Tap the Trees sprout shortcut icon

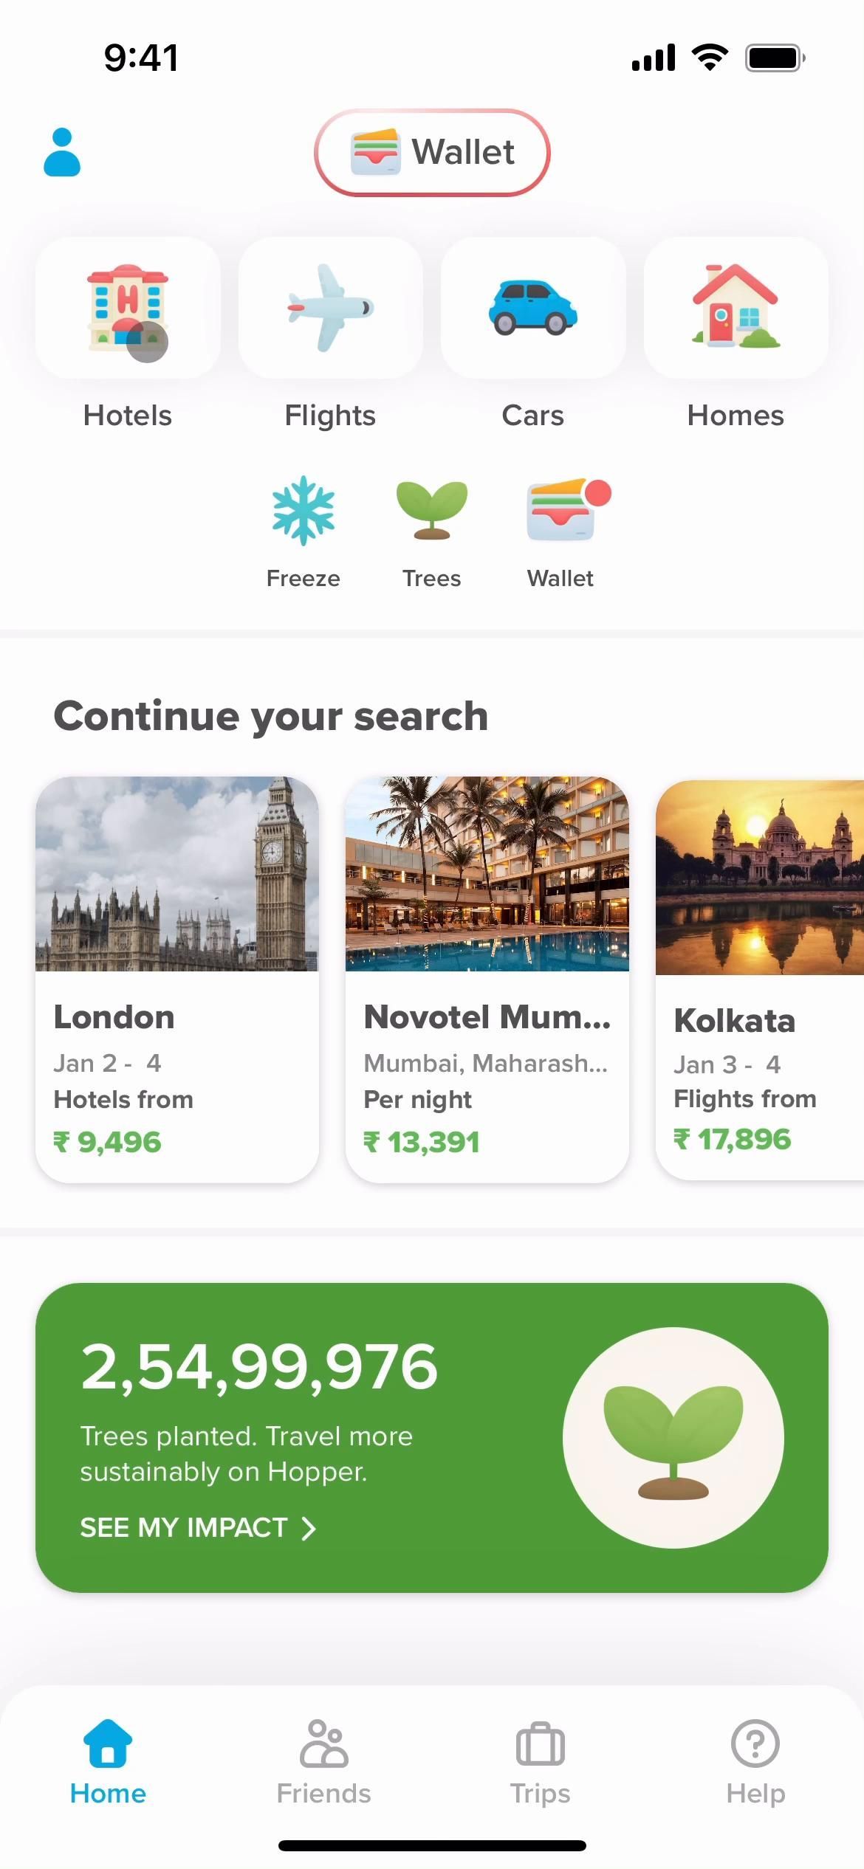tap(432, 512)
